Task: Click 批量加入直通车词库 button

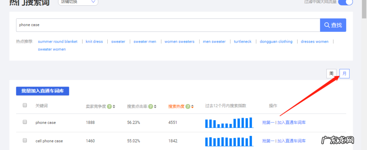Action: point(42,91)
